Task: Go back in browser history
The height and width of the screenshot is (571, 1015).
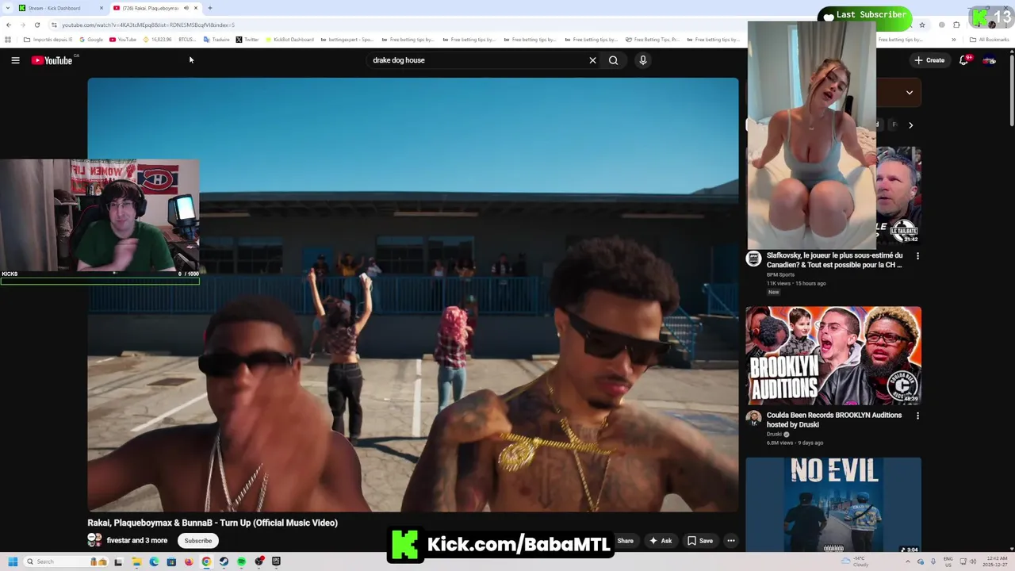Action: (x=9, y=25)
